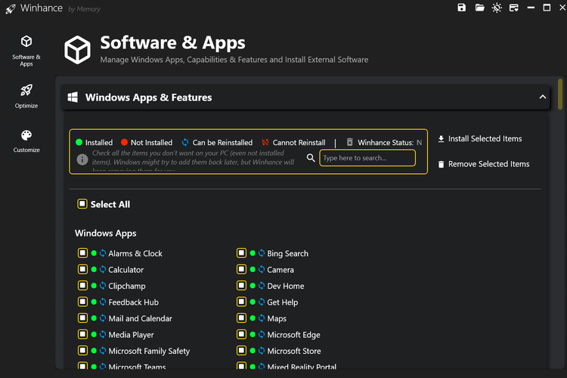Click the green status dot beside Get Help
The image size is (567, 378).
[253, 302]
